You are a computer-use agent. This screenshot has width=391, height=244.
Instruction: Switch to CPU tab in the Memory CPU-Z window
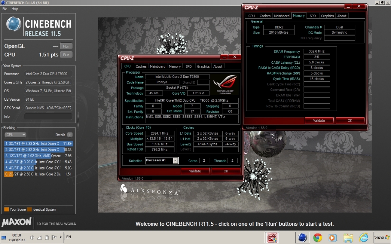pos(252,16)
